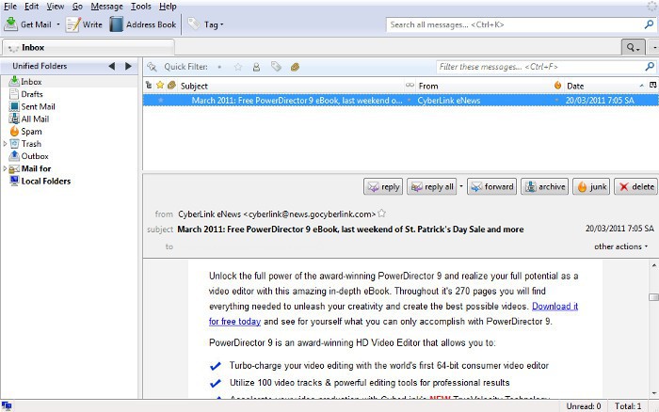Open the Sent Mail folder
The width and height of the screenshot is (659, 412).
[38, 106]
